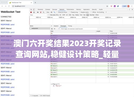134x97 pixels.
Task: Select the WS filter button
Action: point(88,15)
